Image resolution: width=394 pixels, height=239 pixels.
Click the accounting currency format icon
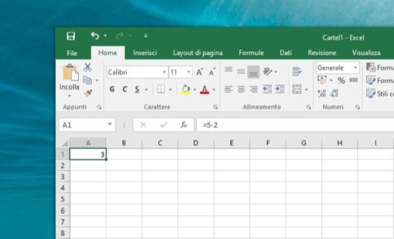pyautogui.click(x=322, y=80)
